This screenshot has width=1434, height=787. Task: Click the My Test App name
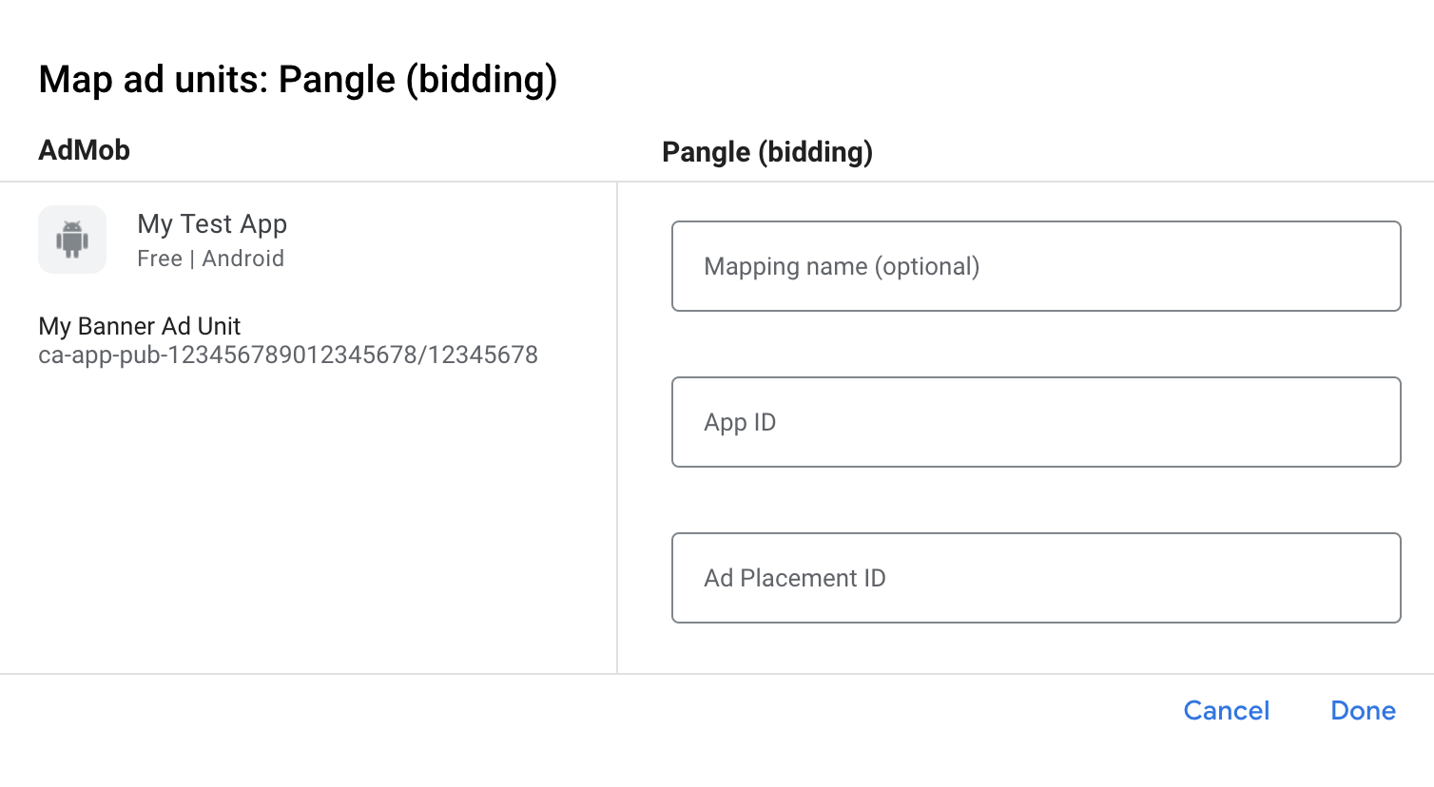point(211,224)
